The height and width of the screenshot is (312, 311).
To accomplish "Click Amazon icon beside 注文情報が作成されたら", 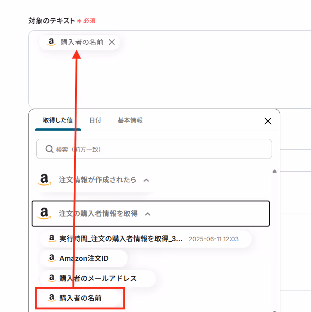I will pos(44,180).
